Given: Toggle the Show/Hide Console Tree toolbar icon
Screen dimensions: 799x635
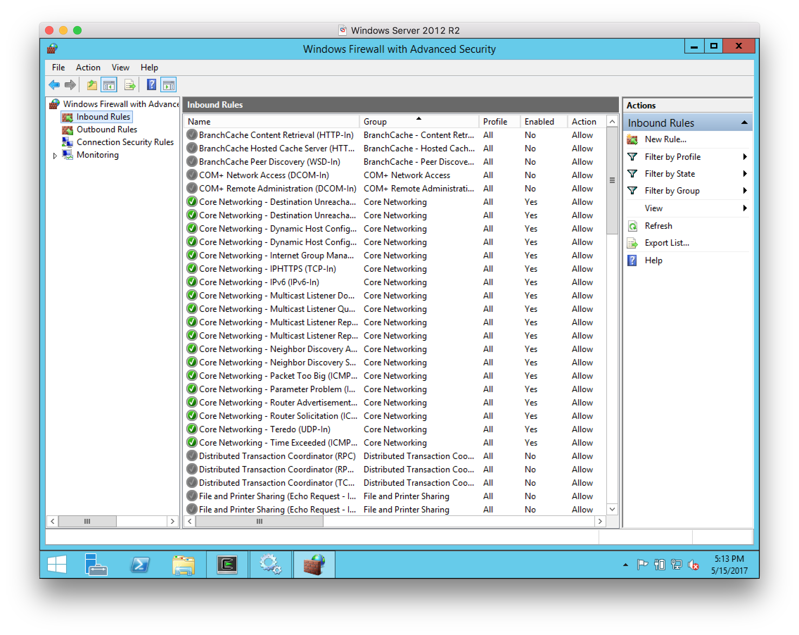Looking at the screenshot, I should click(109, 85).
